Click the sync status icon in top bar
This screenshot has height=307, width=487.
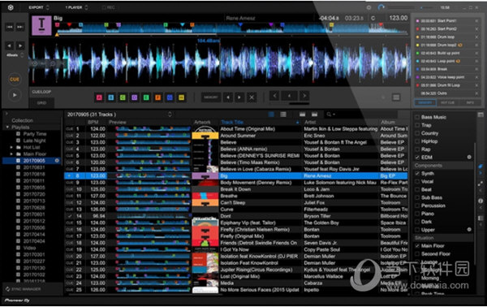pyautogui.click(x=381, y=7)
